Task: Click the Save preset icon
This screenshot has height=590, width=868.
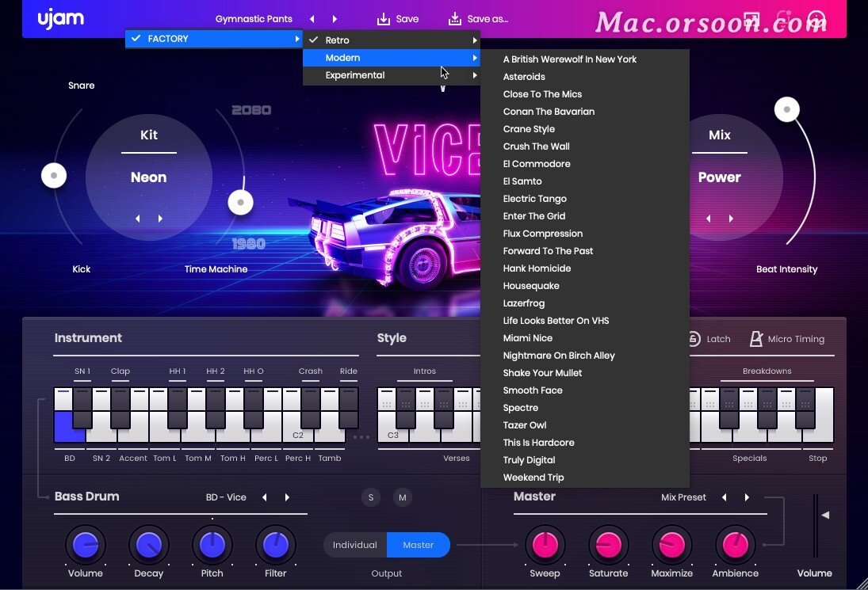Action: (x=383, y=19)
